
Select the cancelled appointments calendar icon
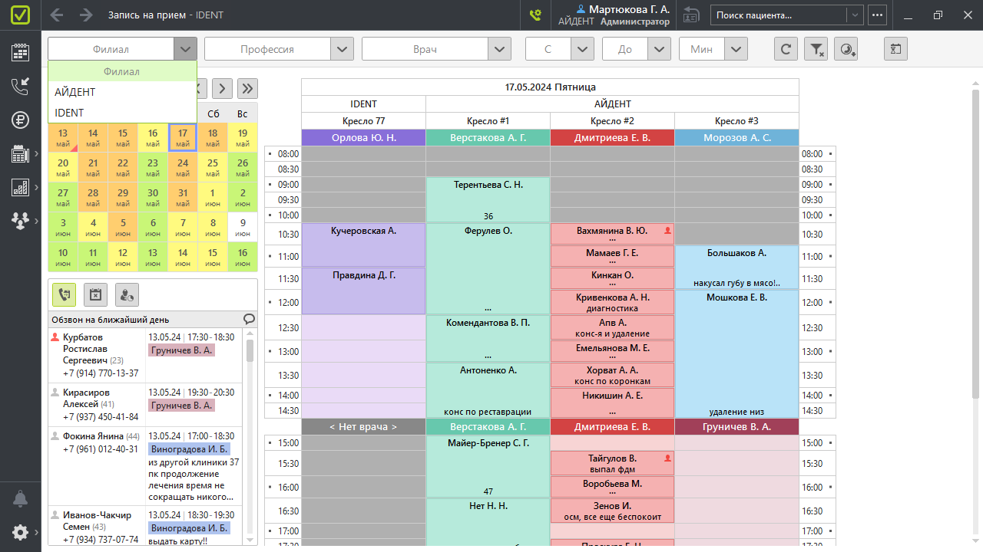point(95,294)
